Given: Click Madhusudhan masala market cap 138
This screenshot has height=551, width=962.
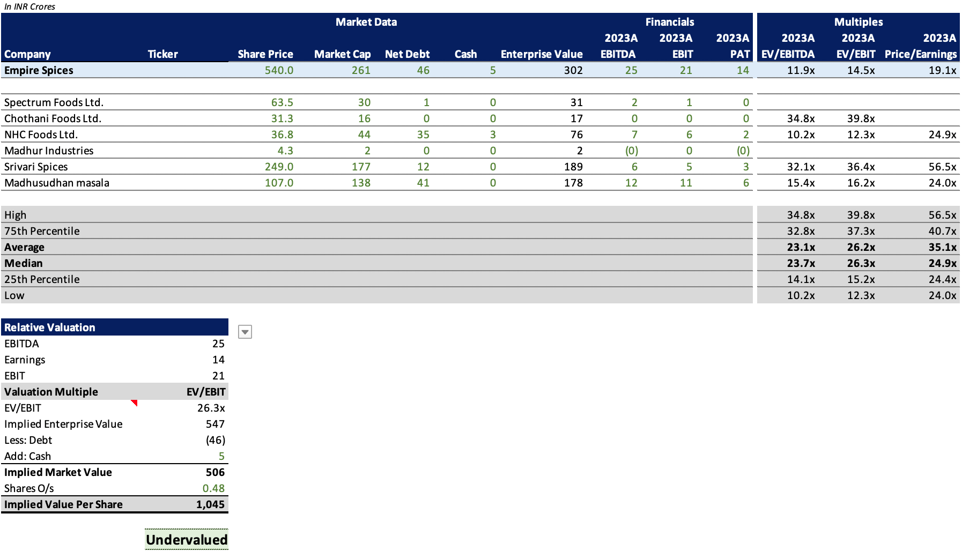Looking at the screenshot, I should 361,183.
